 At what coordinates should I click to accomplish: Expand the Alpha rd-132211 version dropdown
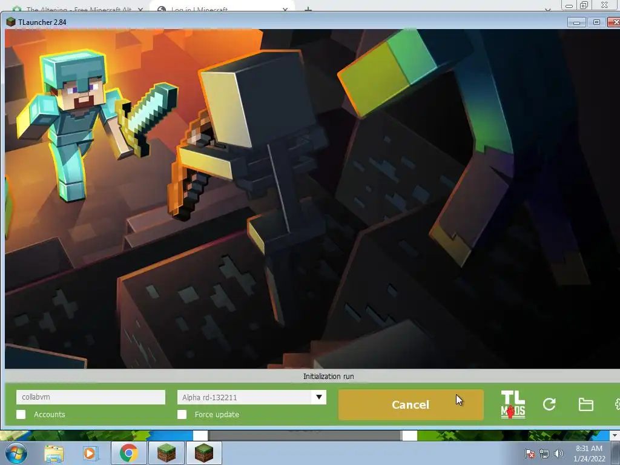tap(318, 397)
